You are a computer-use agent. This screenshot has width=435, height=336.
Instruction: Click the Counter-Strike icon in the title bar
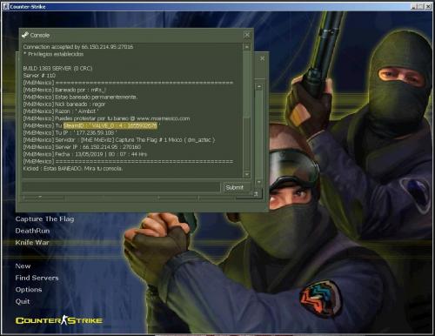(6, 6)
